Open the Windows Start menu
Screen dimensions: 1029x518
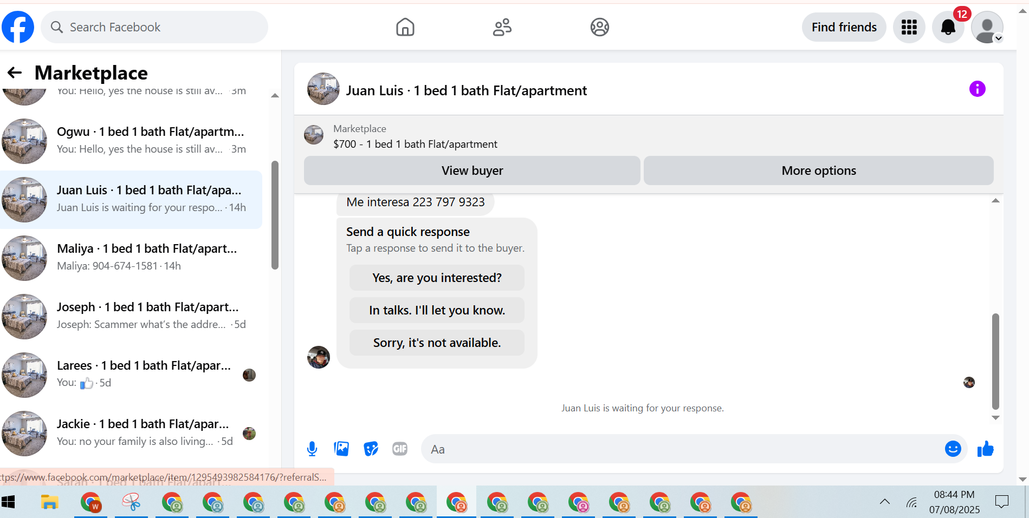tap(8, 502)
